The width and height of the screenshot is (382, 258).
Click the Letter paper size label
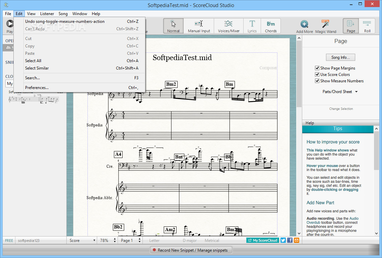point(154,241)
